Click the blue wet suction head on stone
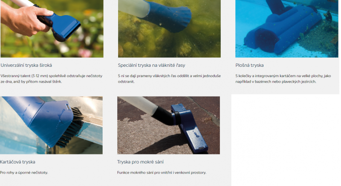The image size is (341, 186). pos(189,128)
